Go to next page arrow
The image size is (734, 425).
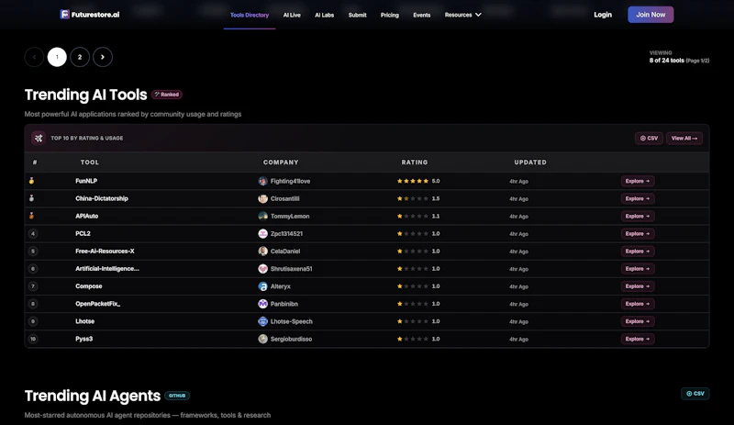point(103,57)
